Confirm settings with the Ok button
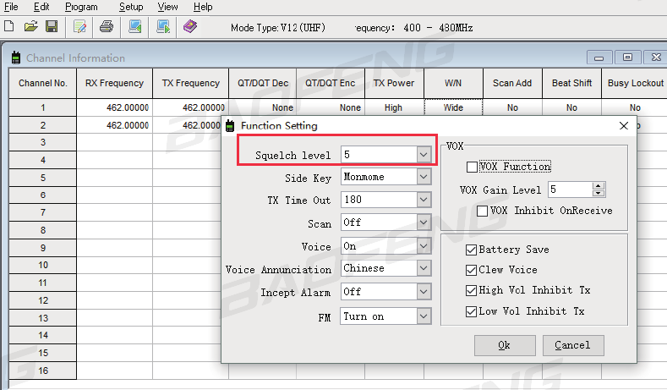Viewport: 667px width, 390px height. (505, 345)
